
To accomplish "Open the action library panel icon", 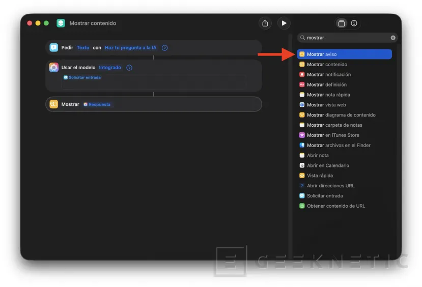I will [342, 23].
